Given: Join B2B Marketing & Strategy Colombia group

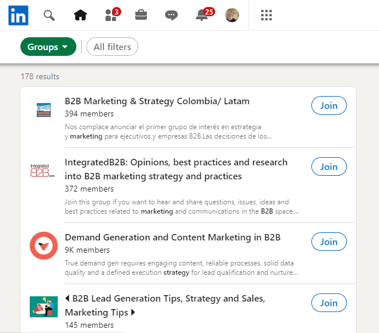Looking at the screenshot, I should (329, 106).
